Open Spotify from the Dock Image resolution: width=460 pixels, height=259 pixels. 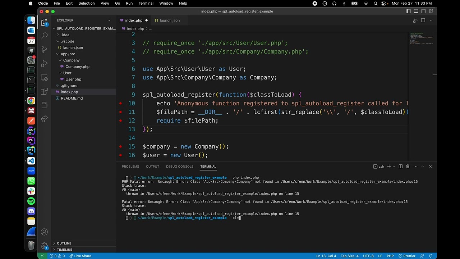point(31,201)
